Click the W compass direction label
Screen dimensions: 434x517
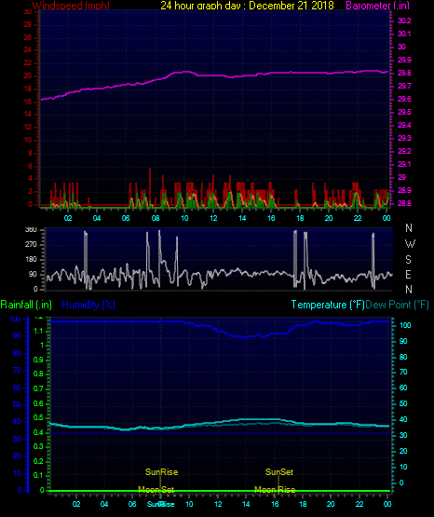coord(410,244)
